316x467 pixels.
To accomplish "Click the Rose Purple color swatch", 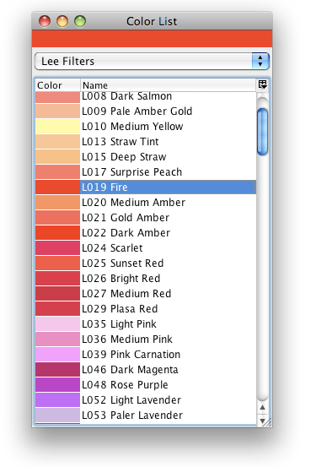I will coord(57,384).
